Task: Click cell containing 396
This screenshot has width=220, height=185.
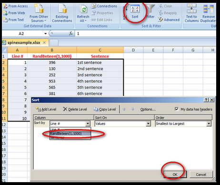Action: coord(52,62)
